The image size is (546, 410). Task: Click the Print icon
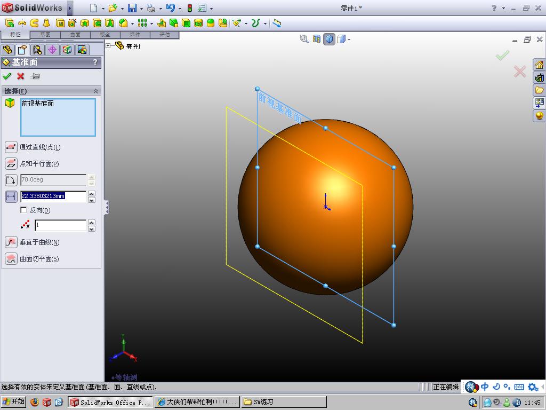coord(151,7)
